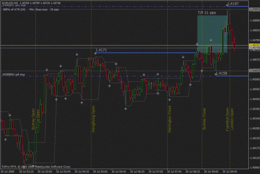Click the '30 Jul 2009' time axis label
Viewport: 260px width, 174px height.
[x=7, y=171]
